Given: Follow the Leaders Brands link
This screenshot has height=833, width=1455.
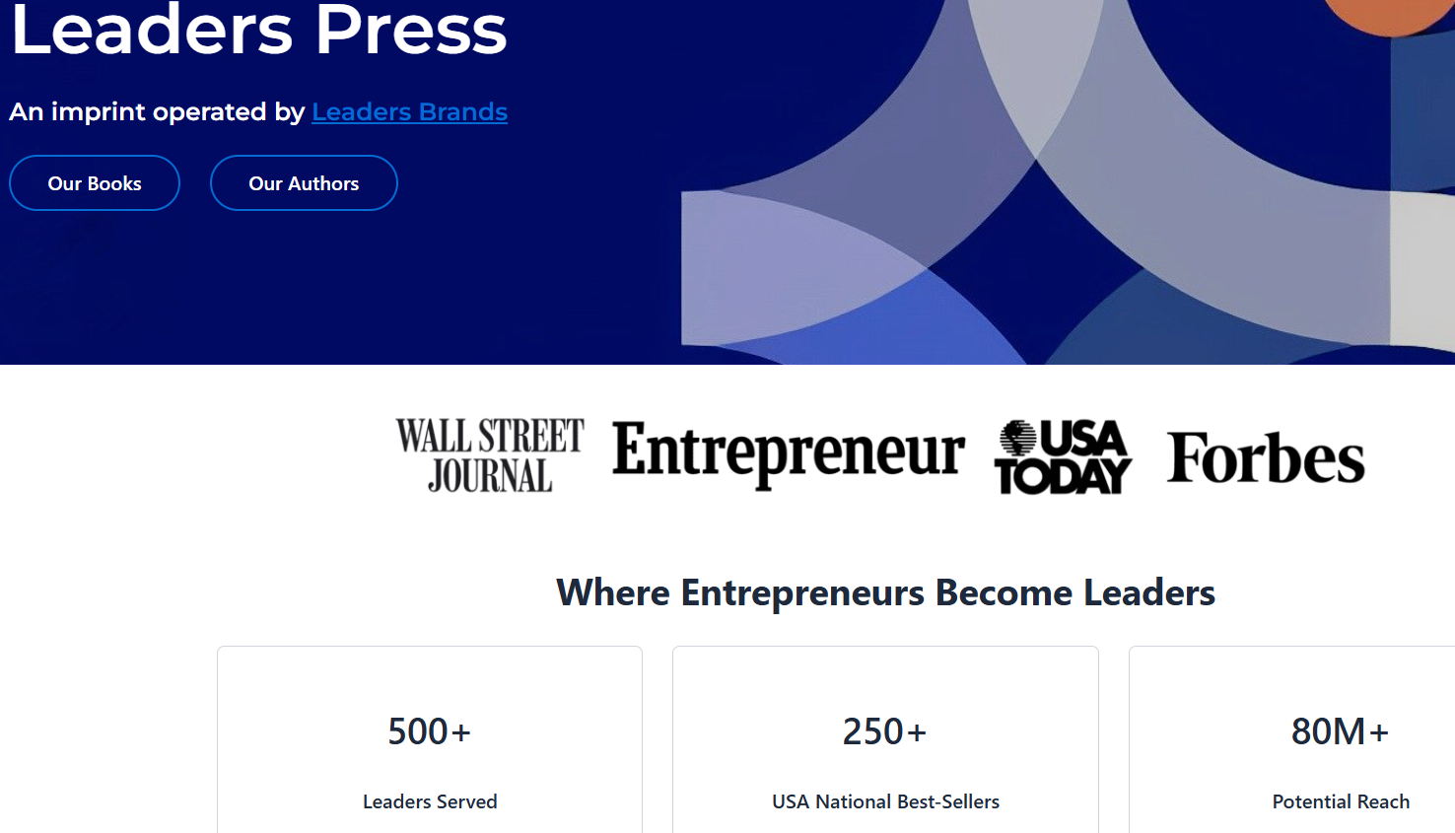Looking at the screenshot, I should [x=409, y=112].
